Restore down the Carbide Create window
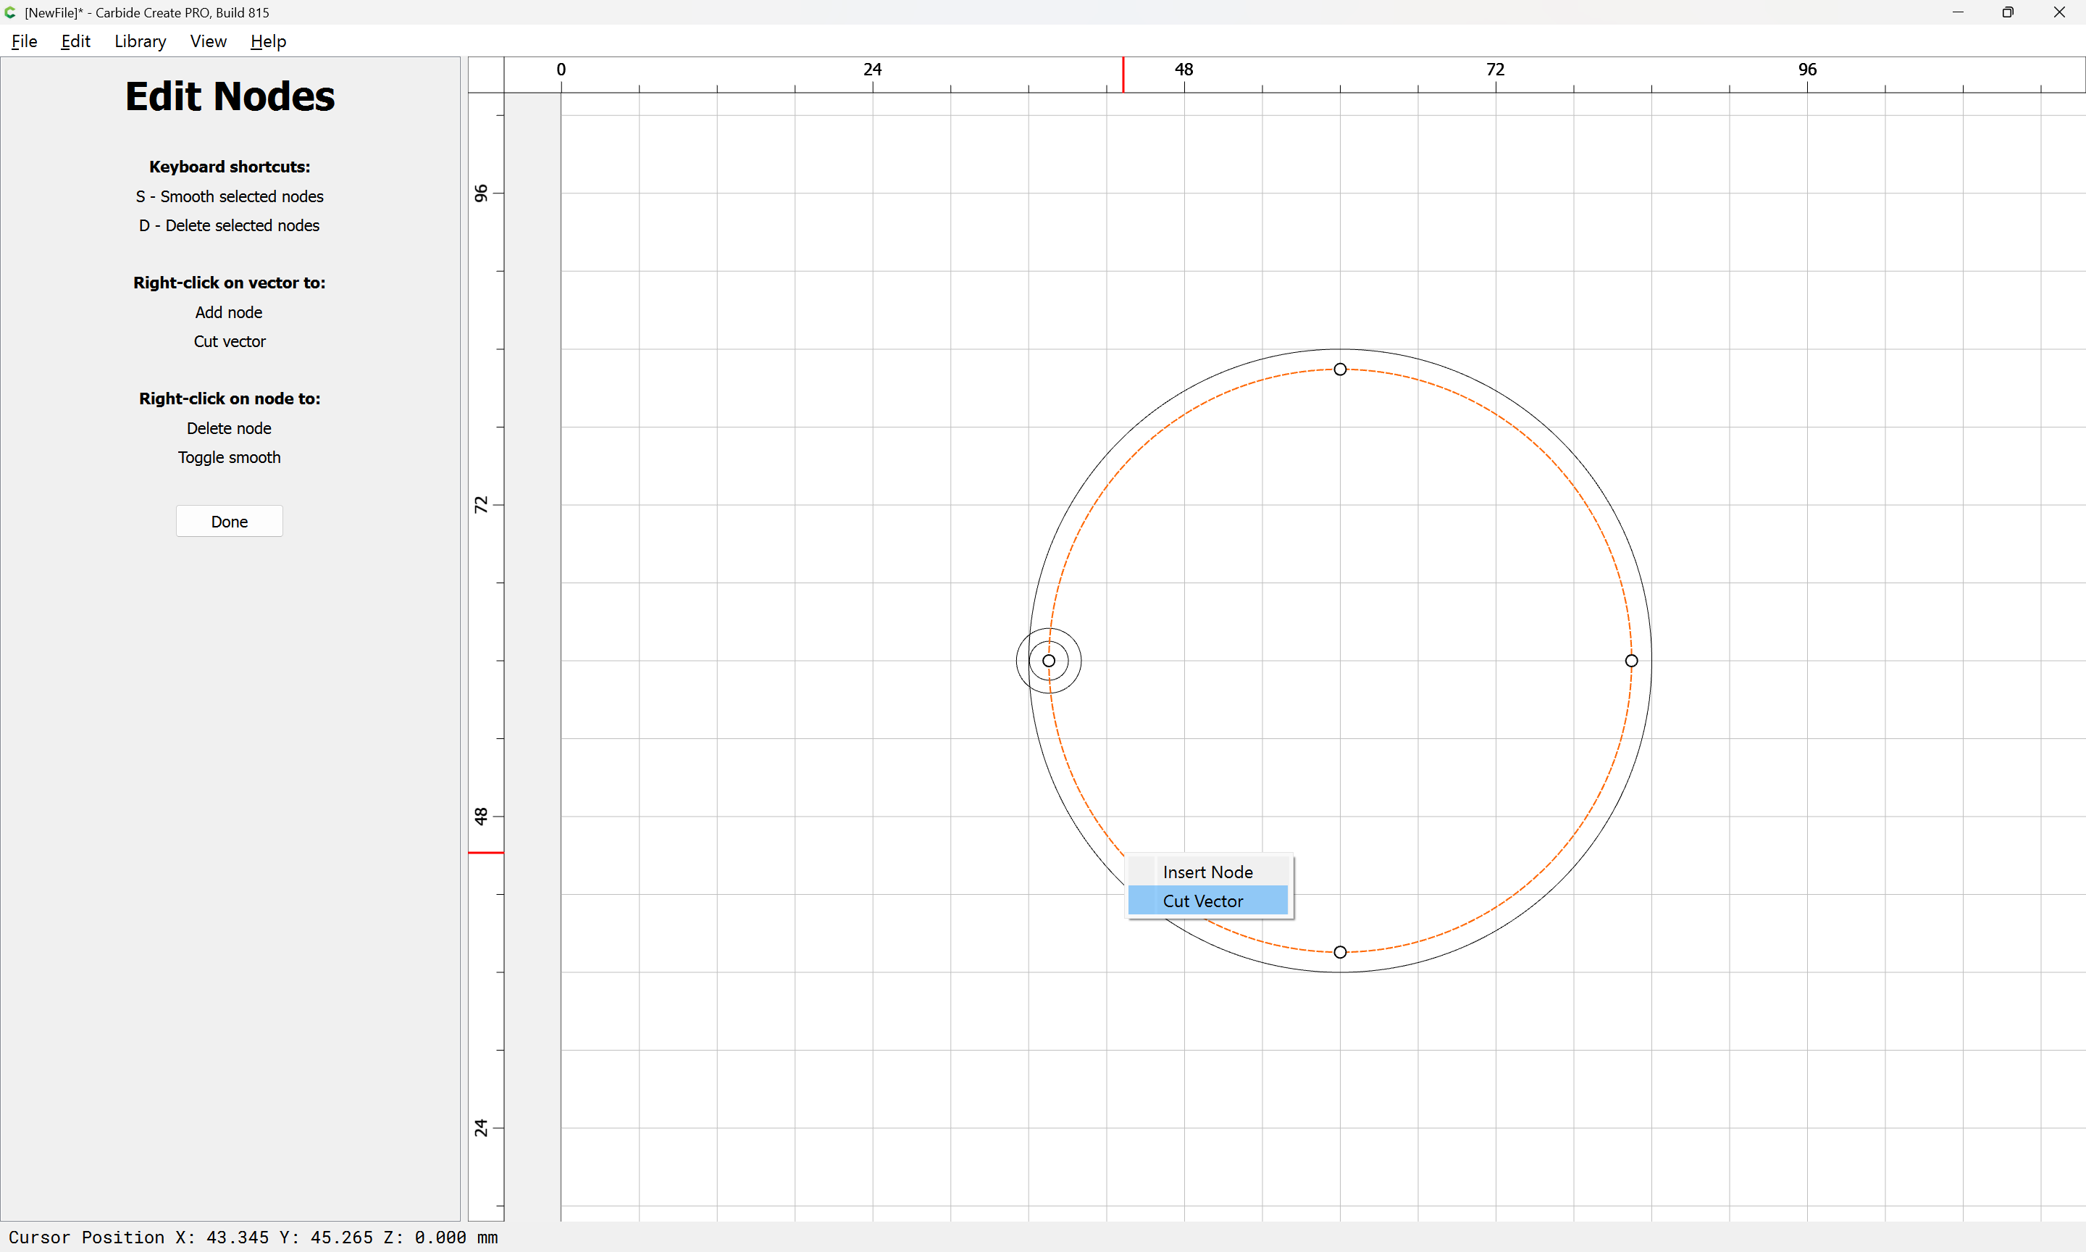The width and height of the screenshot is (2086, 1252). point(2008,12)
